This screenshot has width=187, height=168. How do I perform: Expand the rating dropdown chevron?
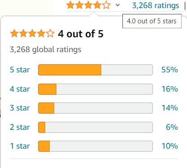point(118,5)
